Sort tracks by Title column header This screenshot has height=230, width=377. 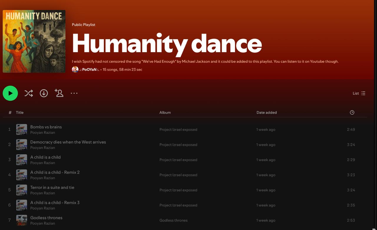pyautogui.click(x=20, y=112)
